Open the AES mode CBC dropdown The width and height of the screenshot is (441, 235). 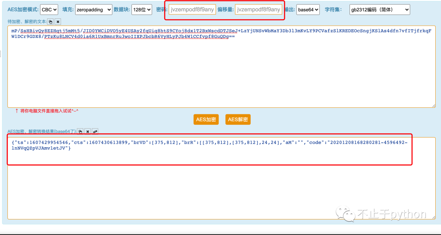[x=49, y=9]
